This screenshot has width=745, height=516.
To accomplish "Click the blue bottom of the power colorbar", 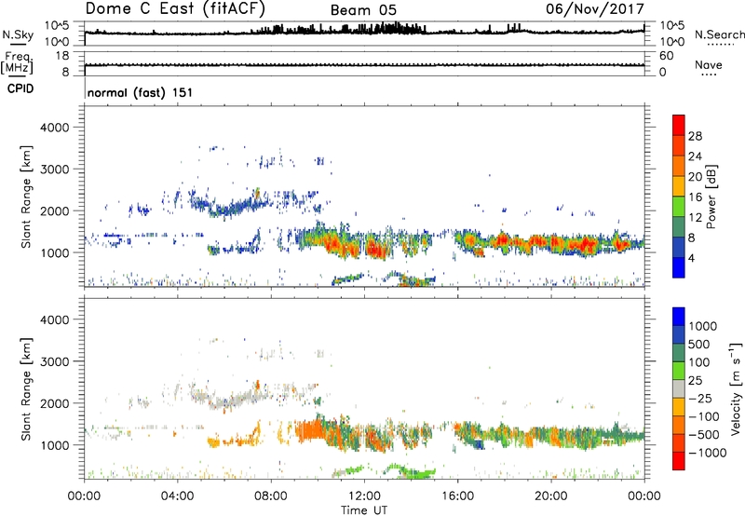I will (679, 267).
